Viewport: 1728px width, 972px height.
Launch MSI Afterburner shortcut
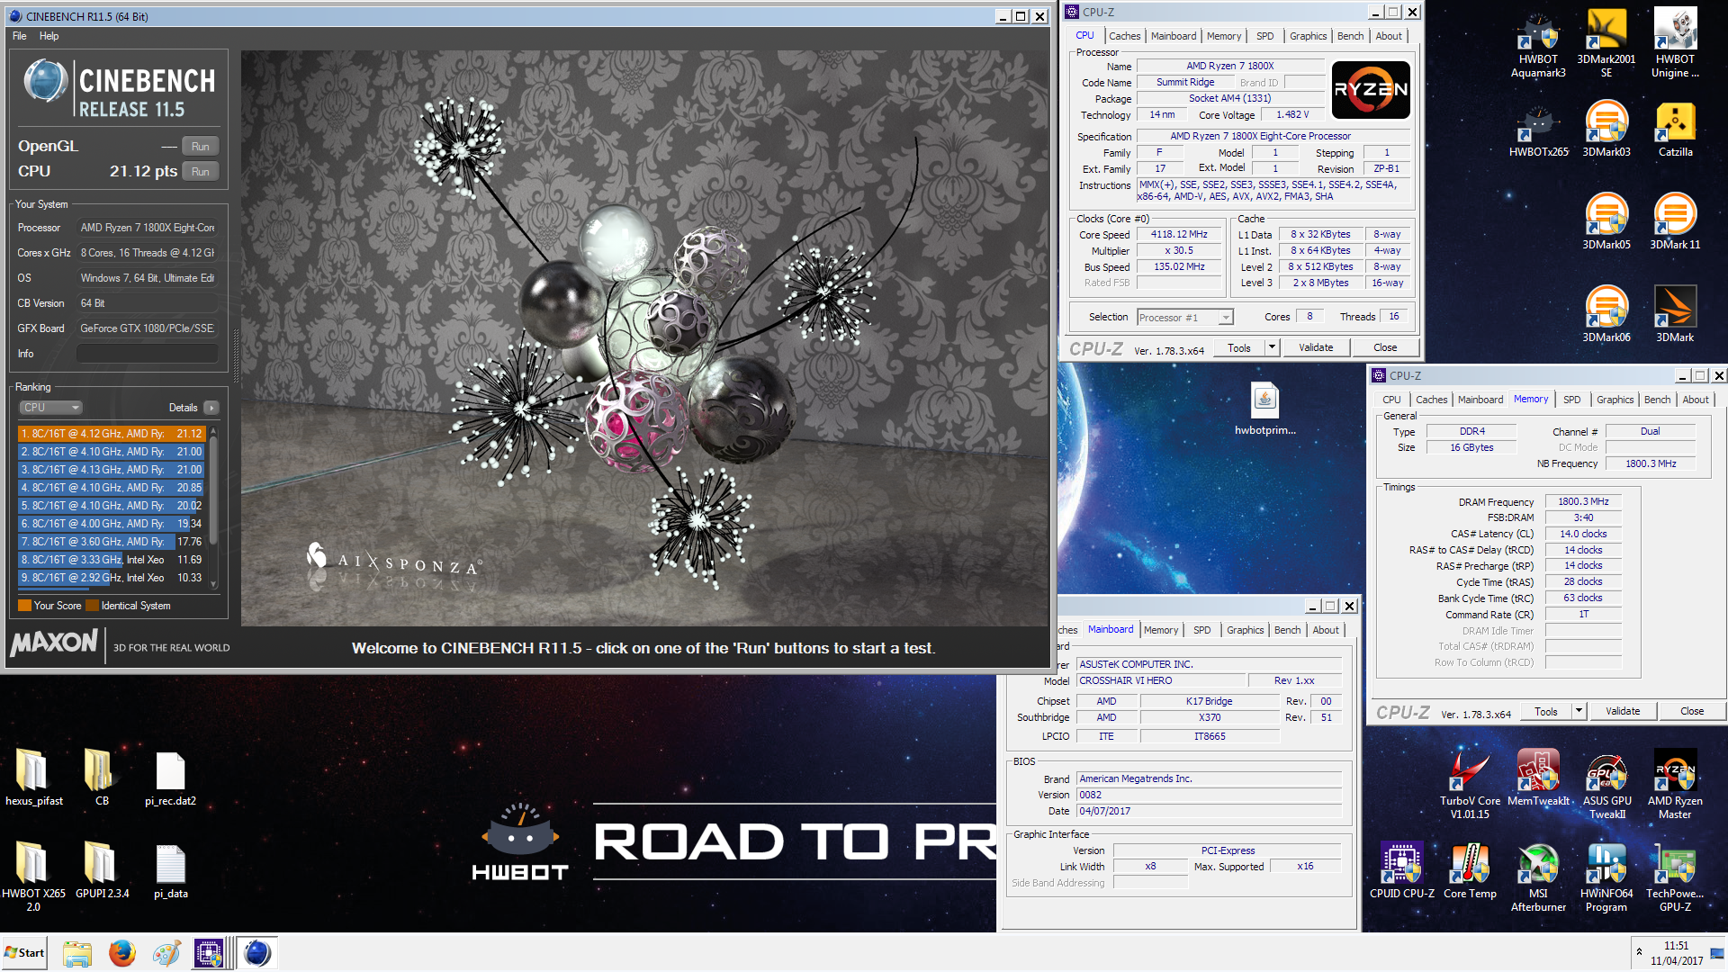pos(1538,877)
